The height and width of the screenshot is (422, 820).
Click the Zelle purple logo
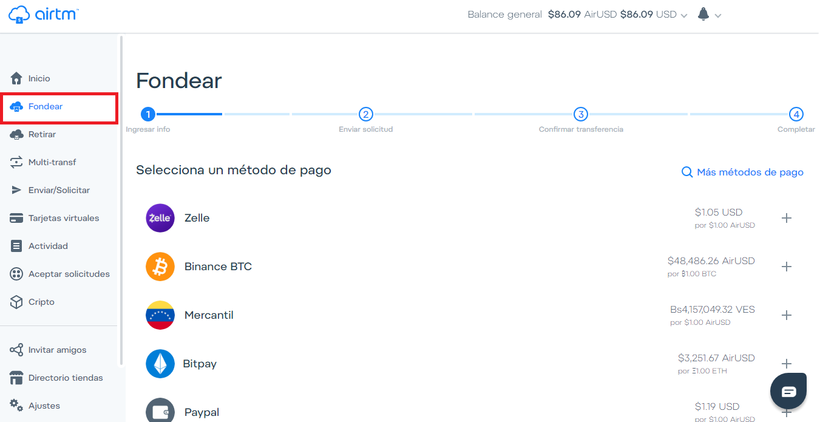pos(160,218)
